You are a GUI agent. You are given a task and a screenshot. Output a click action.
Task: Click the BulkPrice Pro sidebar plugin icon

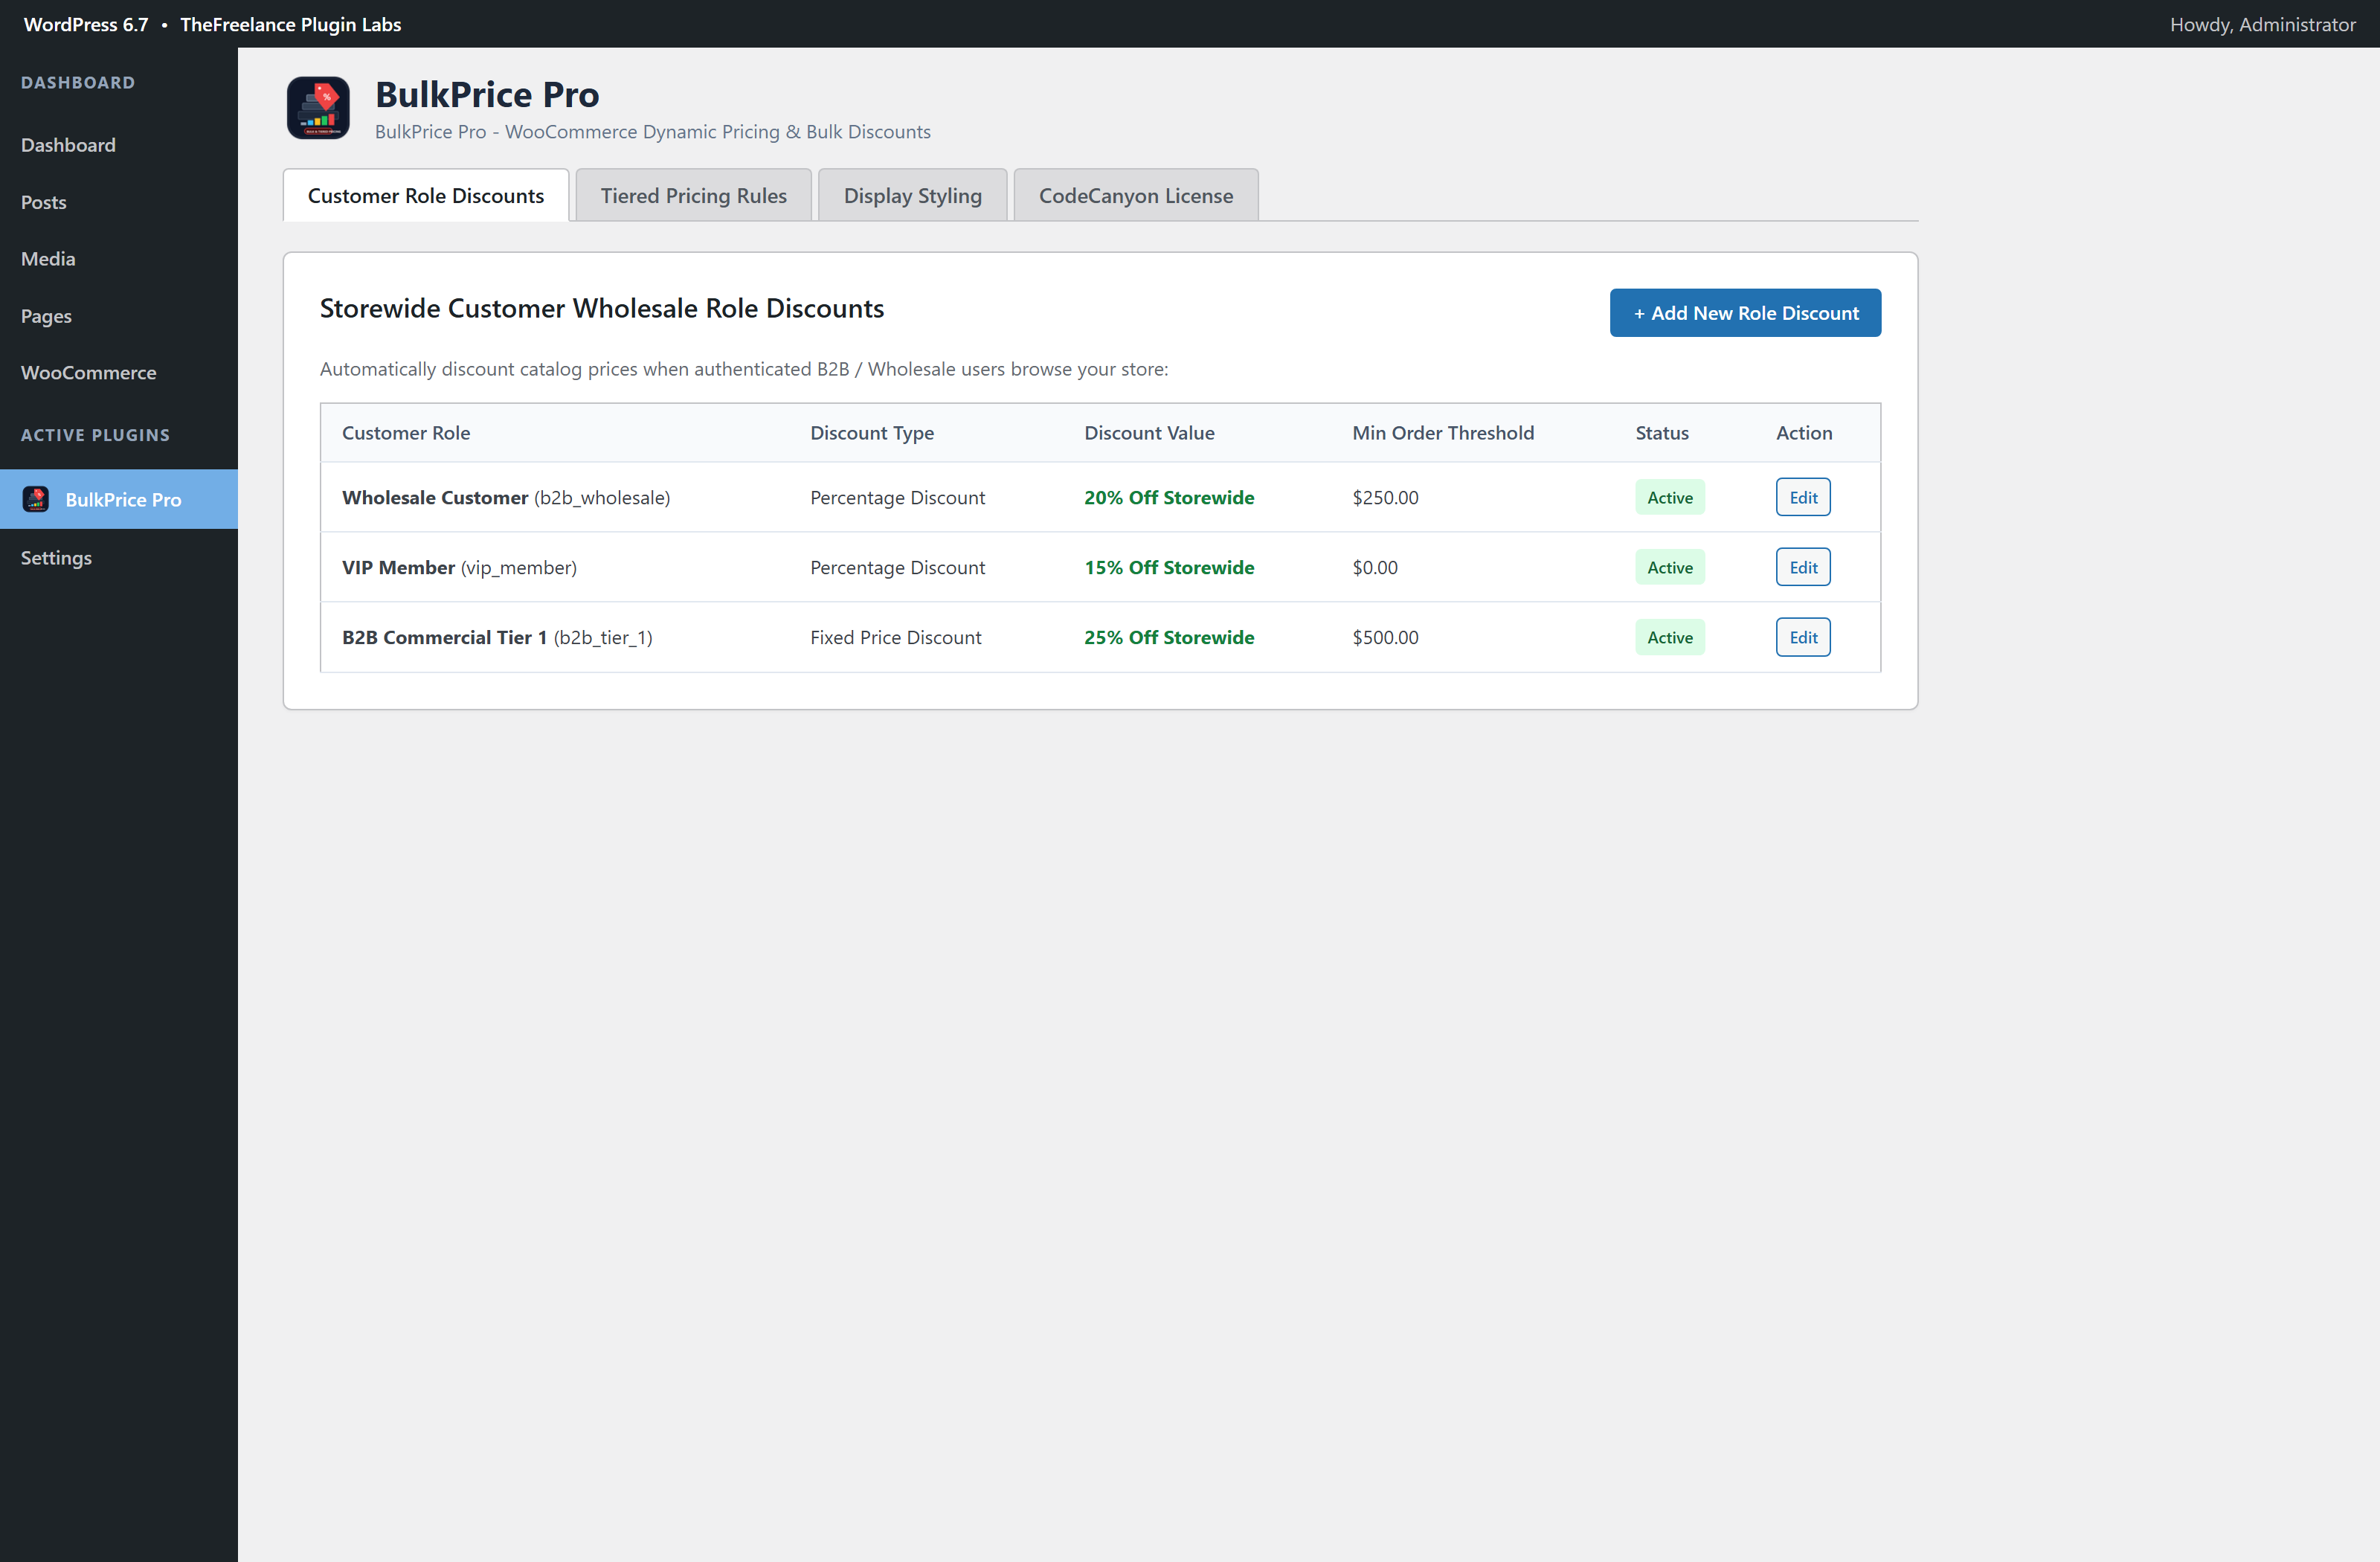[x=36, y=499]
